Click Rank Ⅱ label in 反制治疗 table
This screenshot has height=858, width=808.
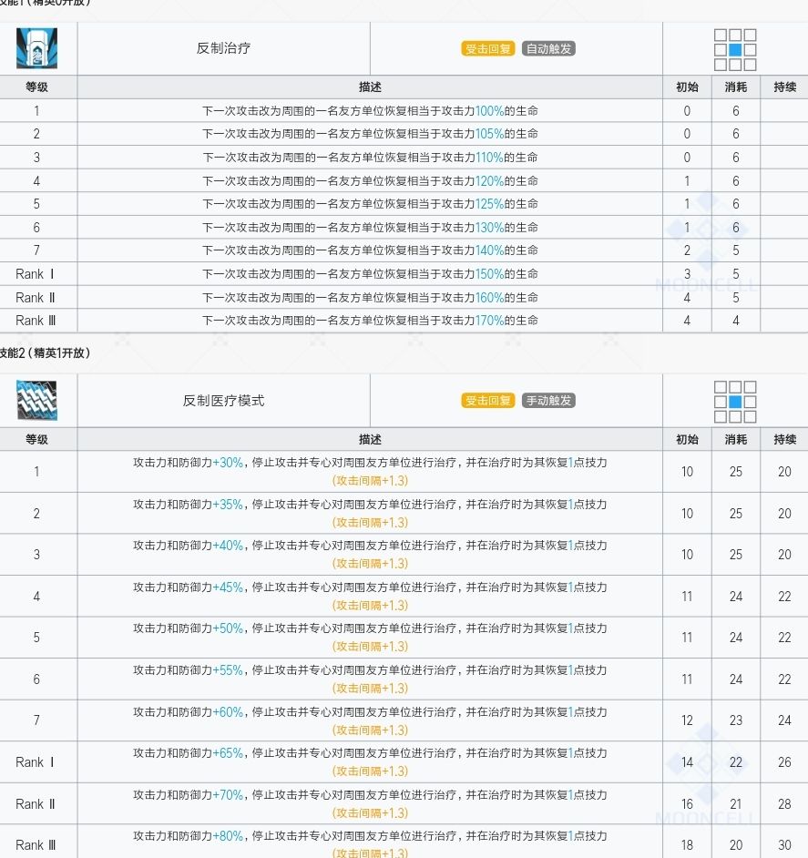tap(36, 298)
